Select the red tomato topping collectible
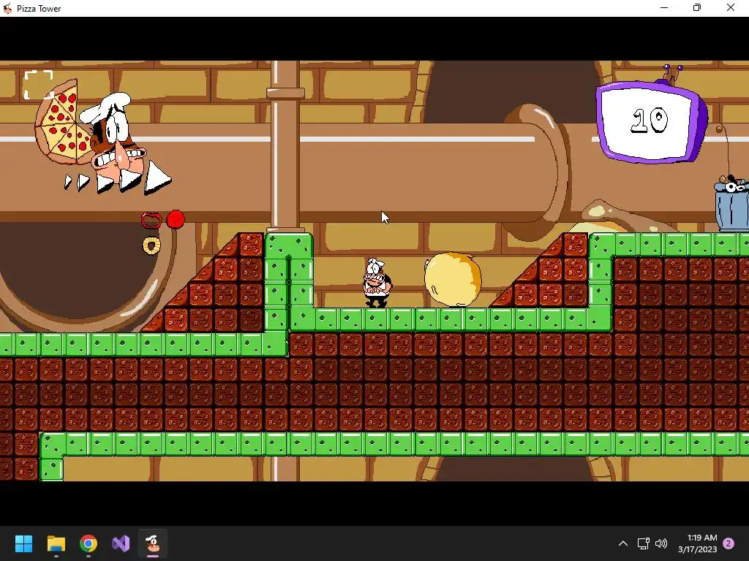The height and width of the screenshot is (561, 749). click(176, 219)
